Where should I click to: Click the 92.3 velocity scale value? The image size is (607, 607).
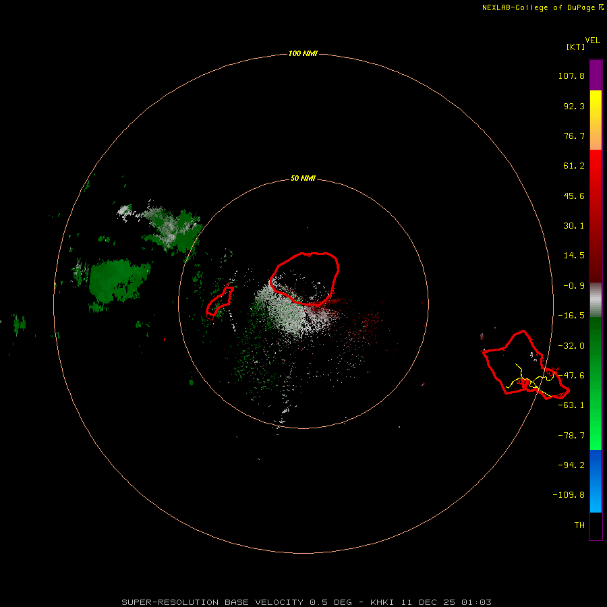pos(574,106)
